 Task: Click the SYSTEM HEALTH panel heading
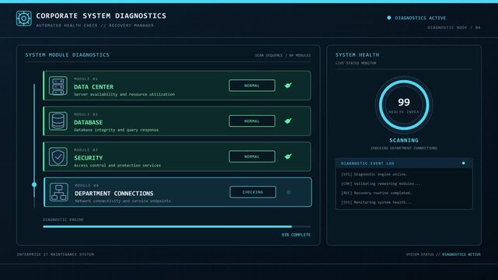357,55
